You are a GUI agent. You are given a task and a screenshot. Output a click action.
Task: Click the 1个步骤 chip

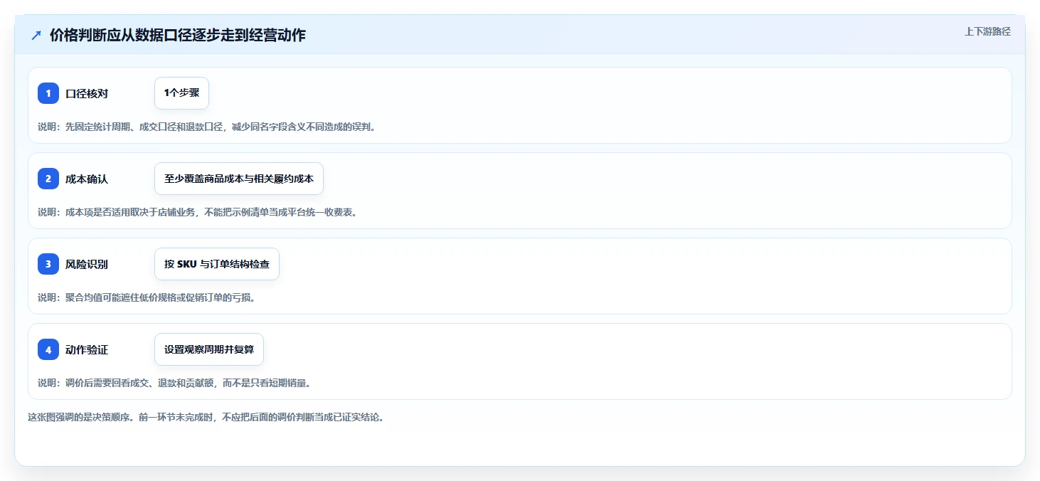pos(181,93)
